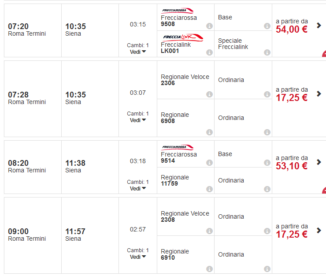The height and width of the screenshot is (276, 326).
Task: Click info icon for Speciale Freccialink fare
Action: (267, 52)
